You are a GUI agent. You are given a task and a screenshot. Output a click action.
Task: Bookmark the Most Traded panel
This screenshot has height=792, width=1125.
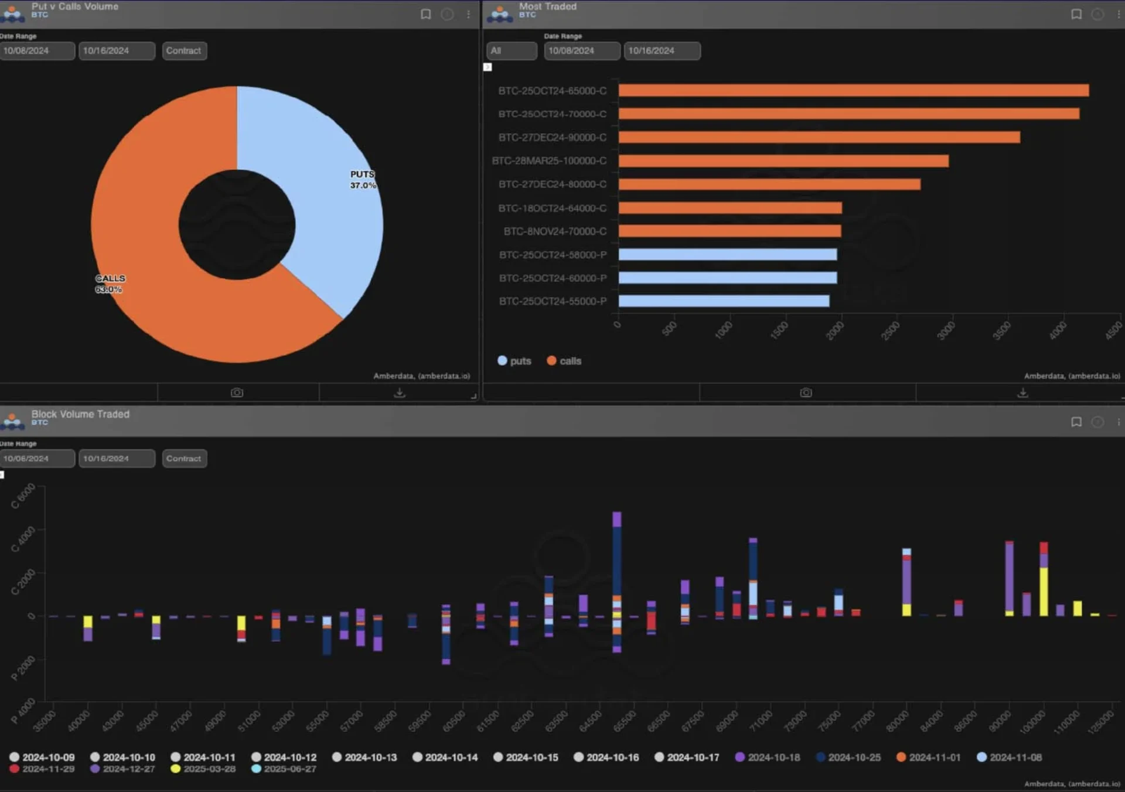click(x=1076, y=14)
